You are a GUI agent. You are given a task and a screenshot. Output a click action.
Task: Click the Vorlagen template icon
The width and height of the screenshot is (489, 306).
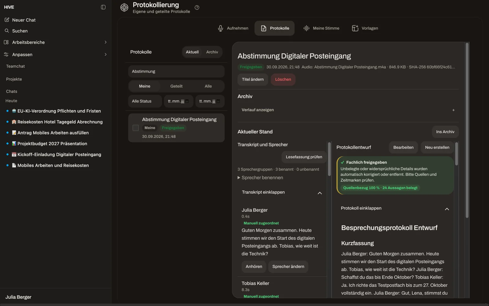(x=355, y=28)
